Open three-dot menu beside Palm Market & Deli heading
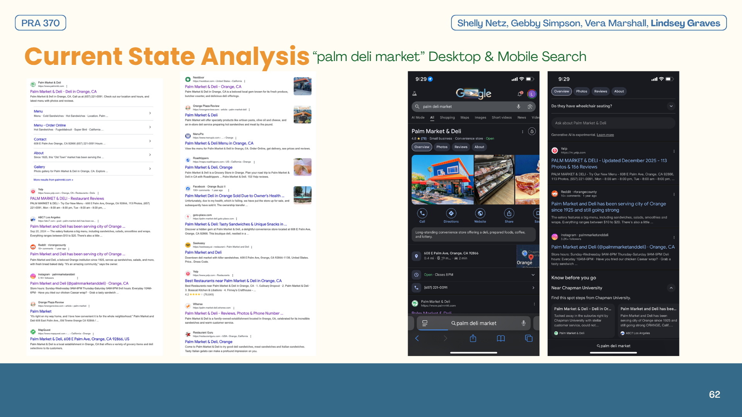742x417 pixels. 522,132
